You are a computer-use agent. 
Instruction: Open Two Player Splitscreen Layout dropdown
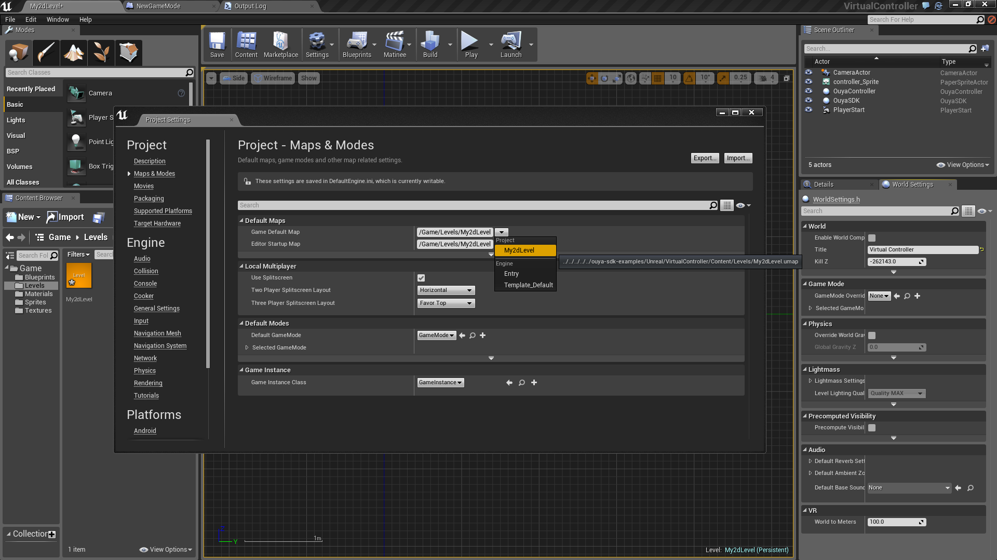pos(446,290)
